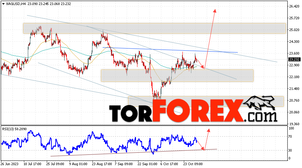Select price axis label 26.420
This screenshot has width=302, height=168.
294,6
